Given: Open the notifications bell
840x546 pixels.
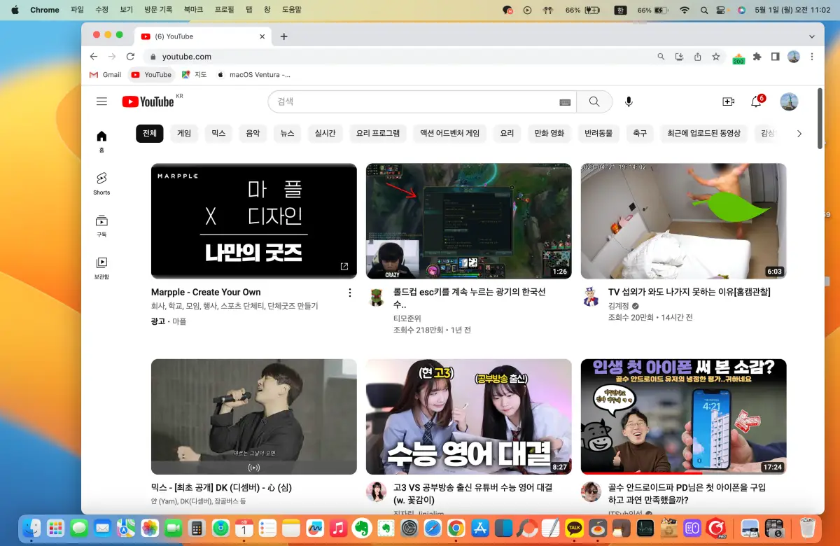Looking at the screenshot, I should pyautogui.click(x=756, y=101).
